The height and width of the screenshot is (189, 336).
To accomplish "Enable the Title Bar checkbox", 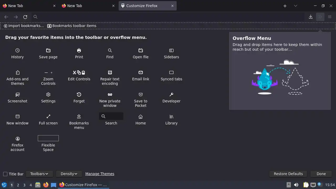I will point(5,174).
